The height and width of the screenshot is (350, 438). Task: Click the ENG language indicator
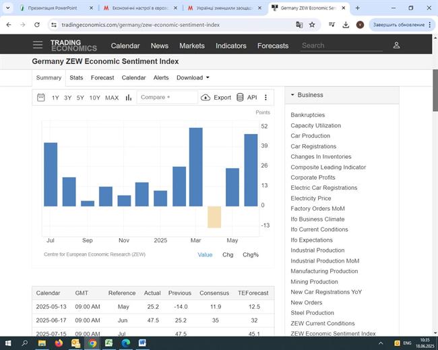[407, 343]
